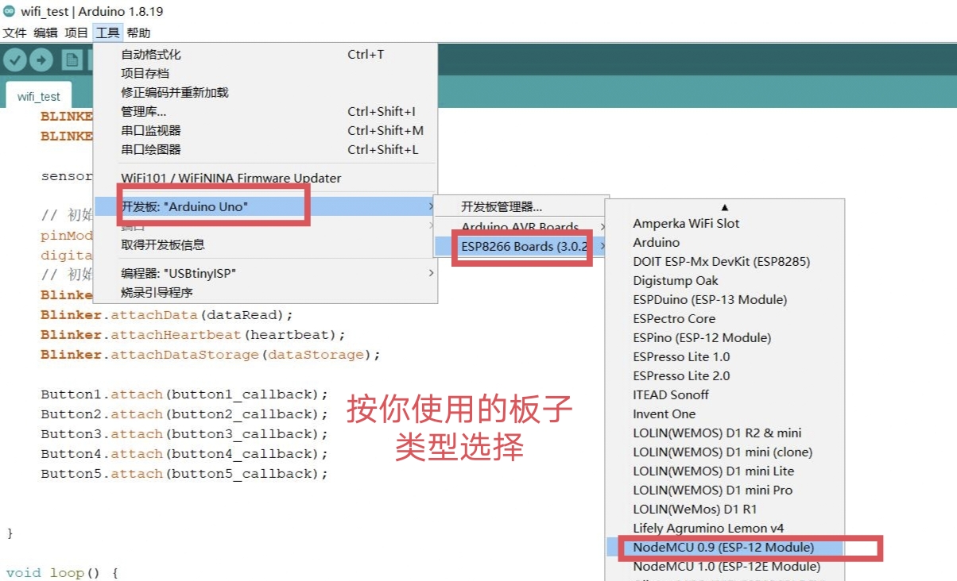Choose 修正编码并重新加载 entry
Image resolution: width=957 pixels, height=581 pixels.
(265, 92)
